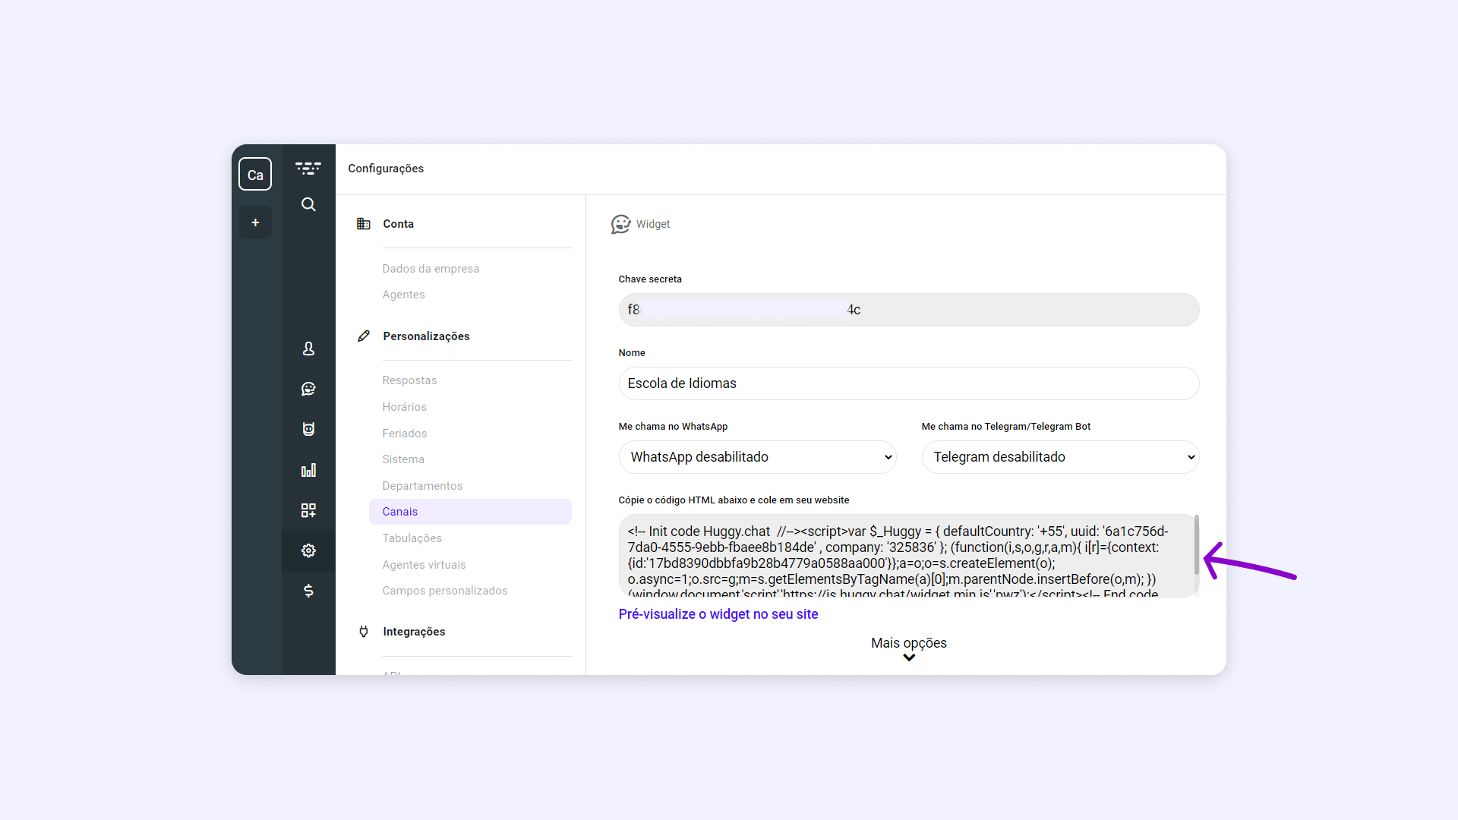
Task: Click the Conta building icon
Action: coord(364,224)
